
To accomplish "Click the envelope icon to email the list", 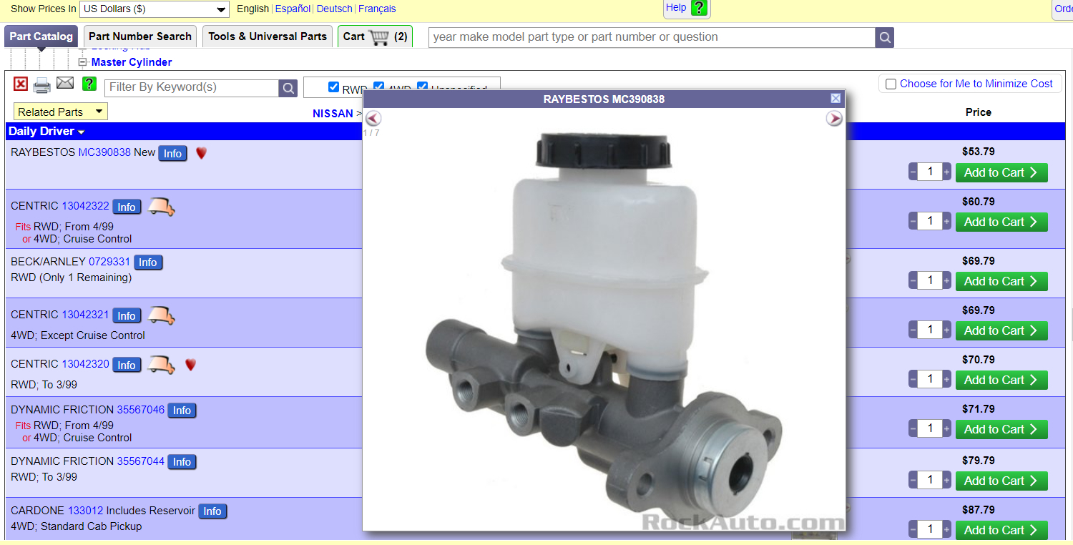I will click(x=65, y=83).
